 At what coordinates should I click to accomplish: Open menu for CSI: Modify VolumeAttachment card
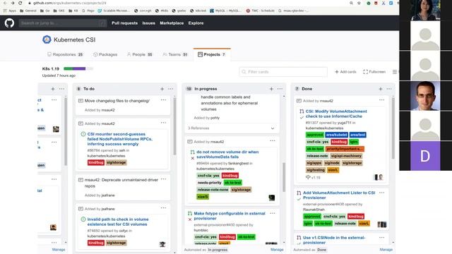[381, 100]
